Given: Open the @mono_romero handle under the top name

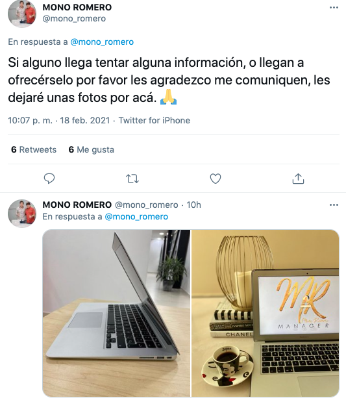Looking at the screenshot, I should click(x=74, y=18).
